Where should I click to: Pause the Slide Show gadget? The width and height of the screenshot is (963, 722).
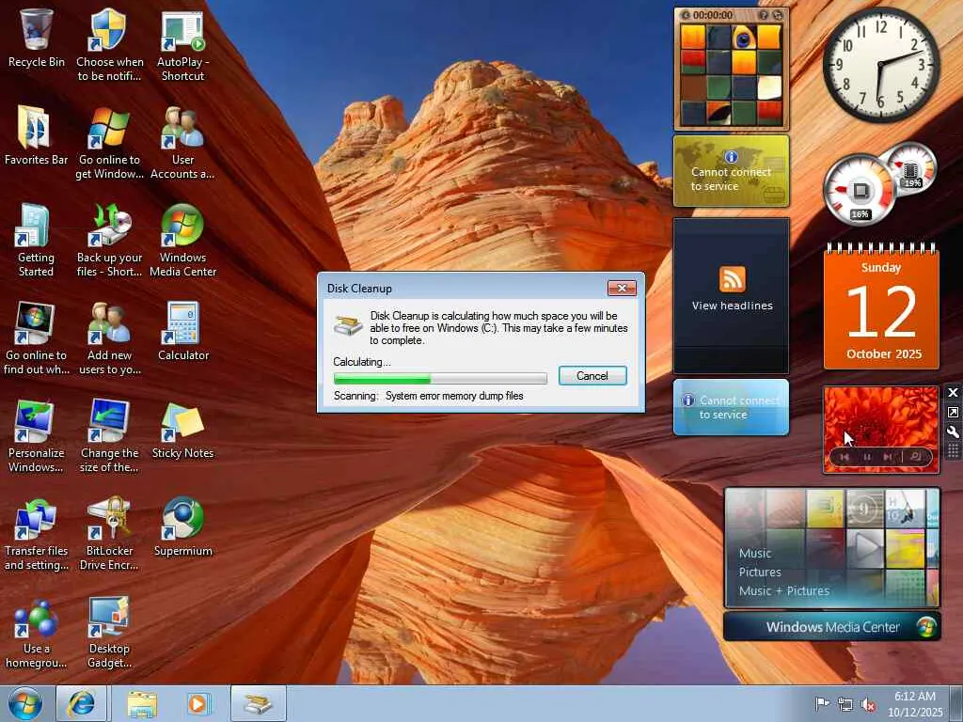[867, 457]
